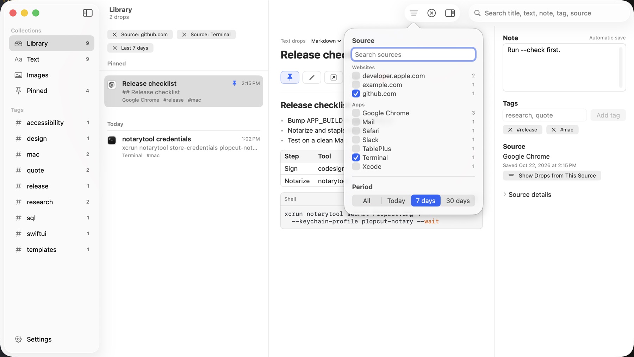Open the Text collection
634x357 pixels.
point(52,59)
